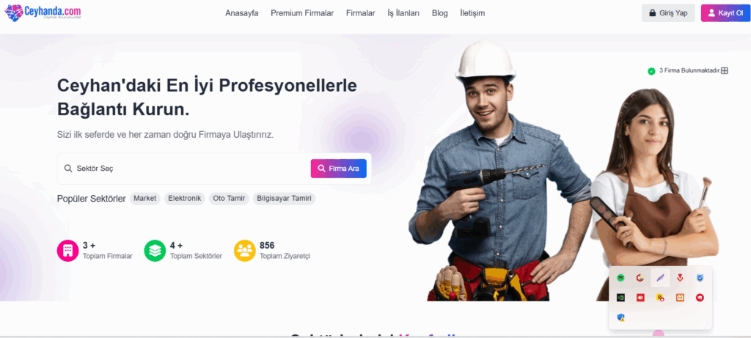Select the Bilgisayar Tamiri sector tag
This screenshot has height=338, width=751.
pos(284,198)
